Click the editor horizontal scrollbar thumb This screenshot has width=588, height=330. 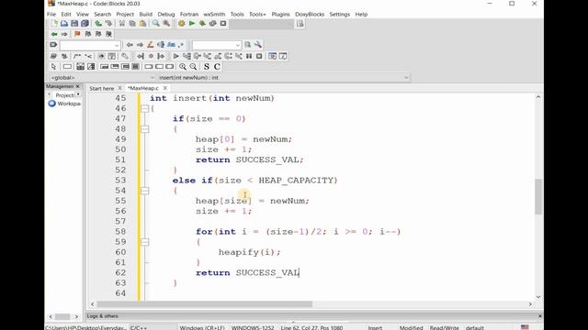[x=204, y=304]
